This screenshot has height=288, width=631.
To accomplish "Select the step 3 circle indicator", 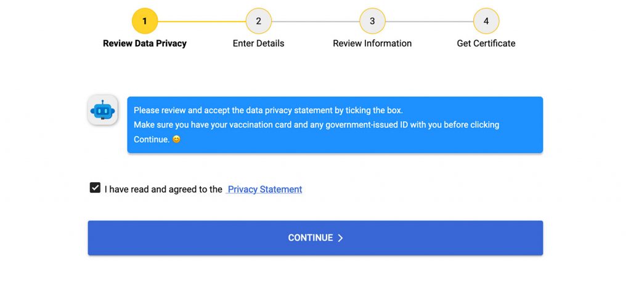I will click(372, 21).
